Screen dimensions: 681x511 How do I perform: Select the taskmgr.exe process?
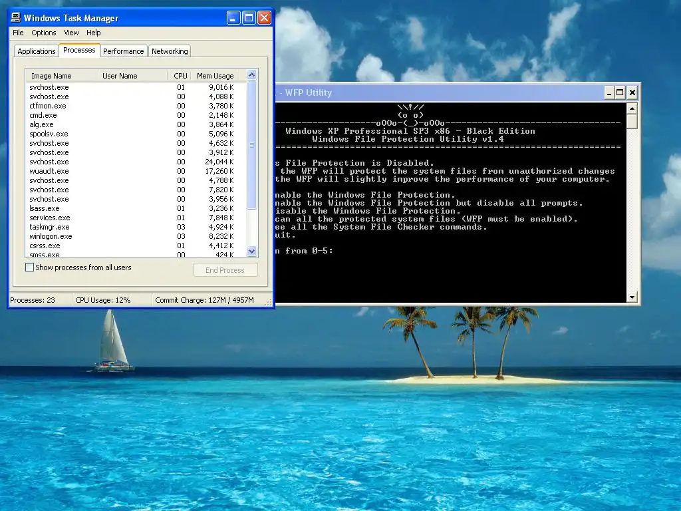[136, 228]
